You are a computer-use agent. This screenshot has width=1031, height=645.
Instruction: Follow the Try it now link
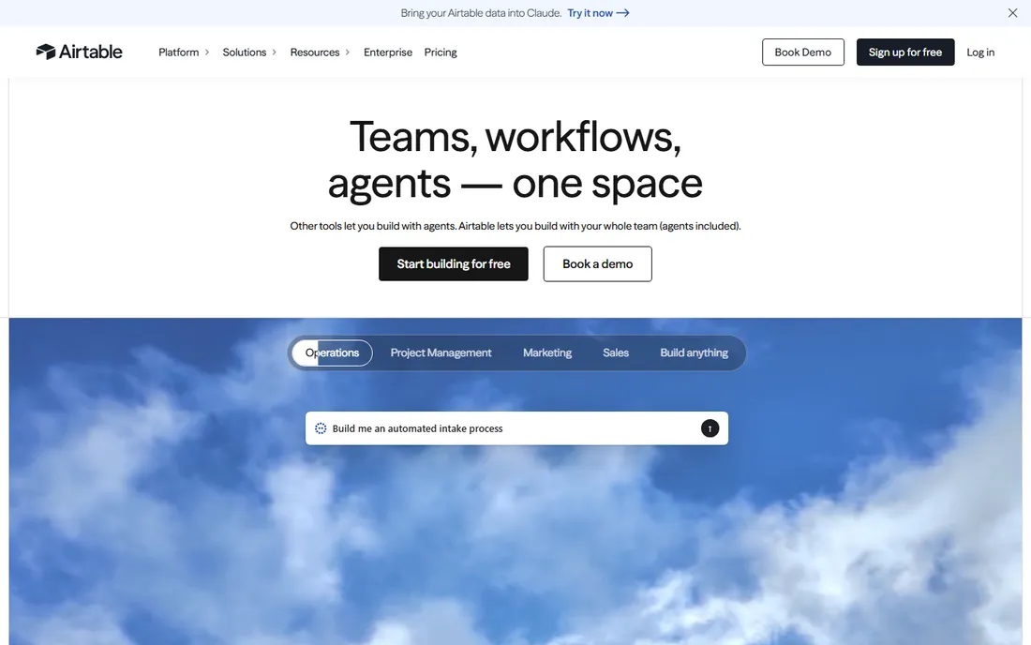pos(598,13)
